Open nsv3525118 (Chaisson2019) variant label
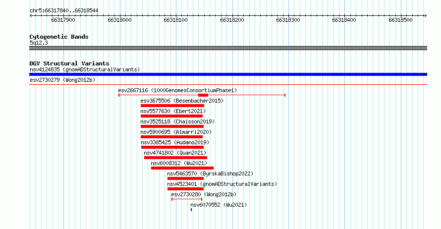This screenshot has width=441, height=229. point(177,121)
